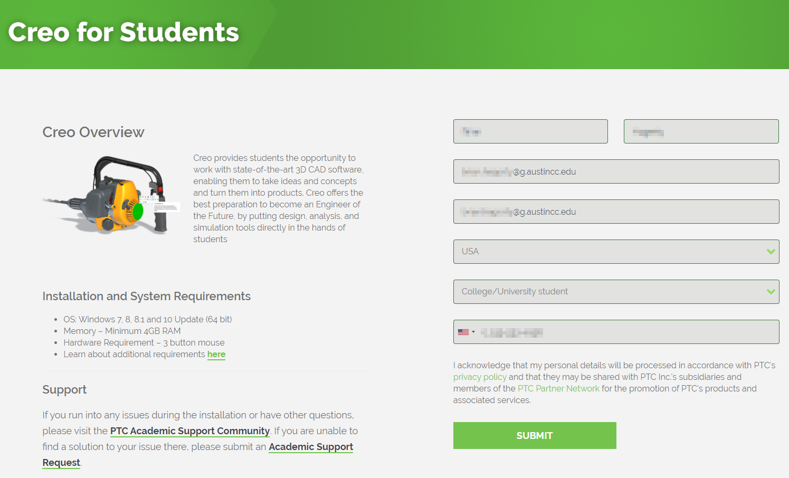This screenshot has height=478, width=789.
Task: Click the 'Memory – Minimum 4GB RAM' bullet
Action: [122, 331]
